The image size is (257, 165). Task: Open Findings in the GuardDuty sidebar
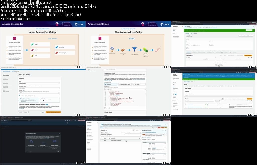click(x=89, y=127)
